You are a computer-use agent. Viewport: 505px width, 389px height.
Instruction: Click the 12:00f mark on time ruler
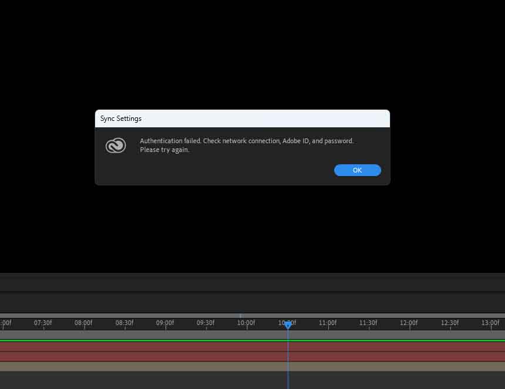coord(409,323)
